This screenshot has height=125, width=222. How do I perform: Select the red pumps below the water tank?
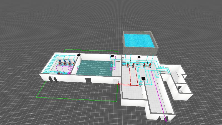tap(138, 65)
